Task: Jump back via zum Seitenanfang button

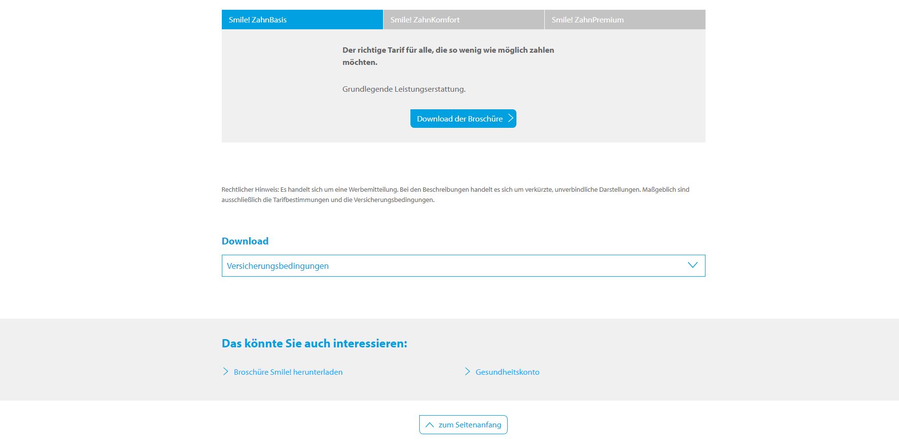Action: click(x=463, y=424)
